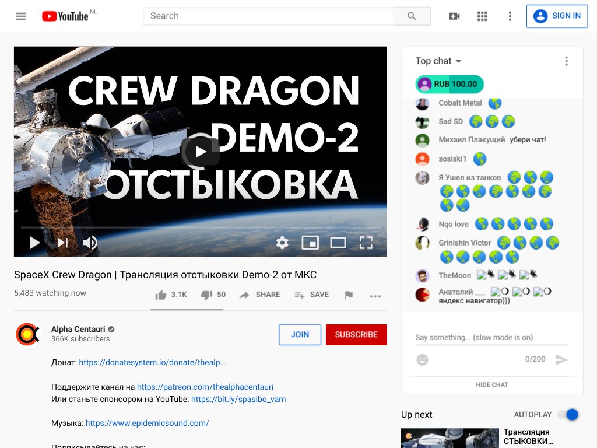Screen dimensions: 597x448
Task: Switch to theater mode
Action: pyautogui.click(x=338, y=243)
